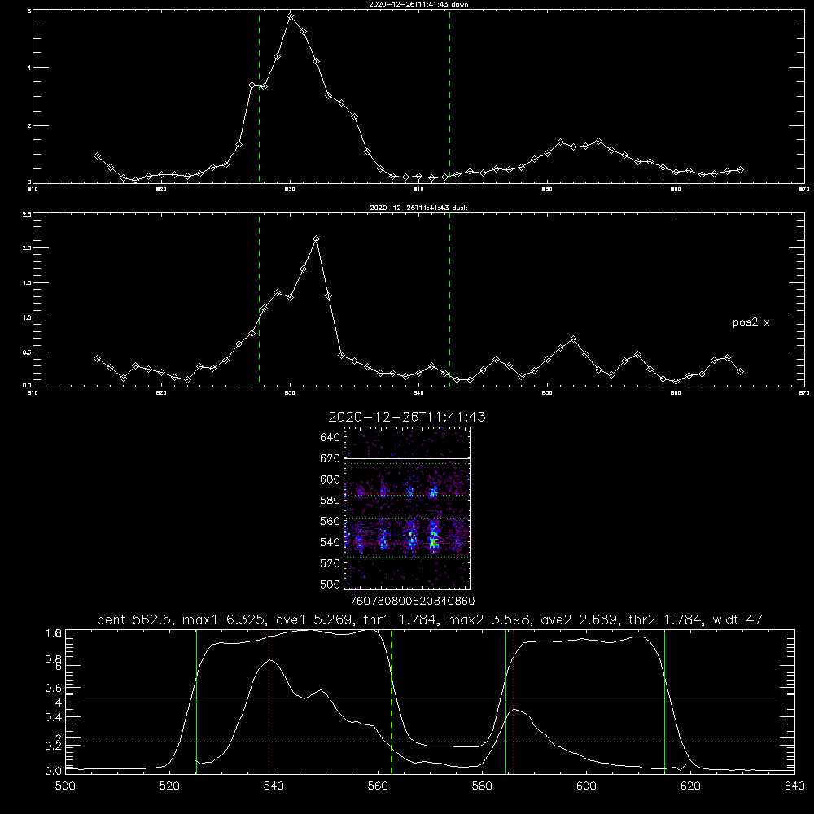Click the '560' y-axis label of the spectral image

point(330,521)
